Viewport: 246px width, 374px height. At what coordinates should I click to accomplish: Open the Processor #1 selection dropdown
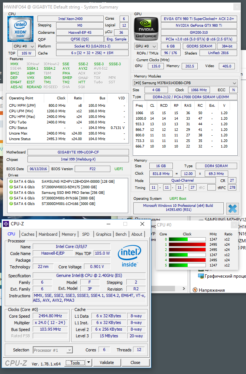point(53,350)
